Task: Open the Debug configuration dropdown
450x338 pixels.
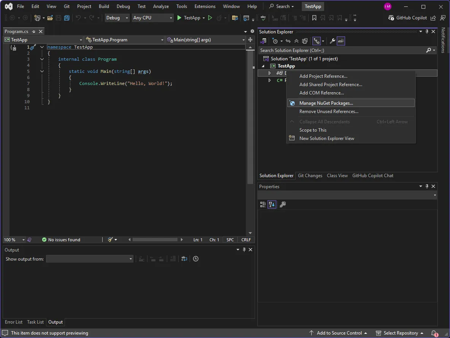Action: (117, 17)
